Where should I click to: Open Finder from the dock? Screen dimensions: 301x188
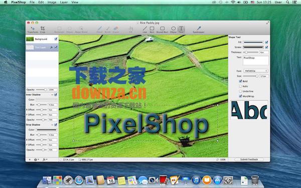(x=47, y=180)
